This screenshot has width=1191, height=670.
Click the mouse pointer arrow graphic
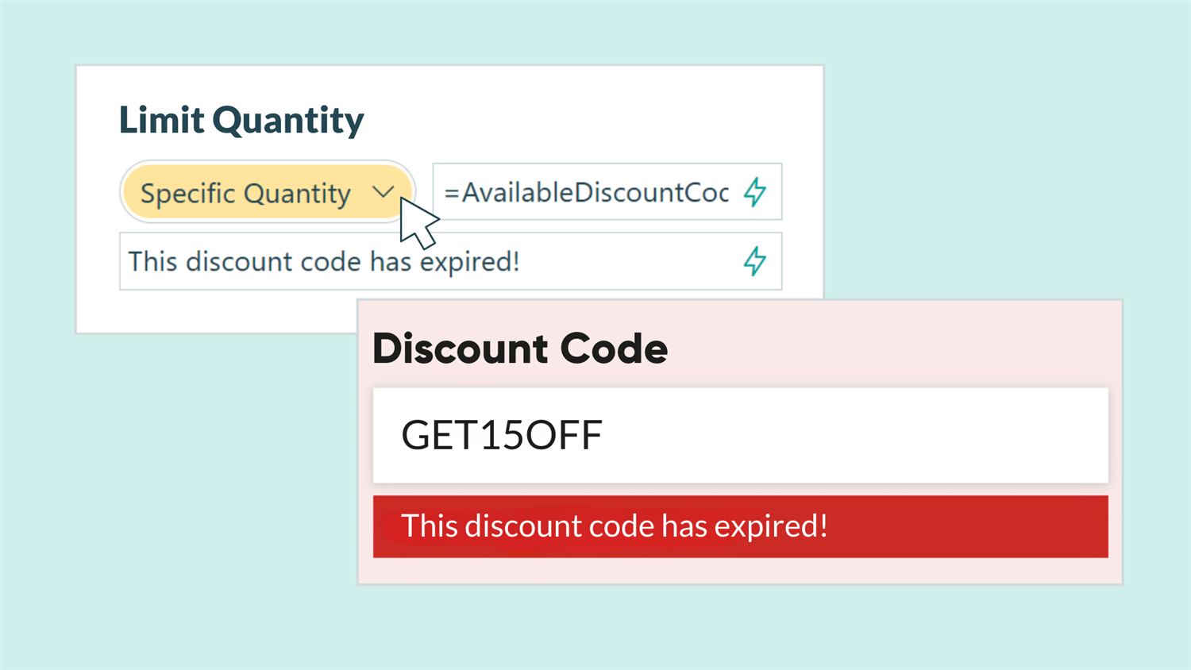[417, 223]
